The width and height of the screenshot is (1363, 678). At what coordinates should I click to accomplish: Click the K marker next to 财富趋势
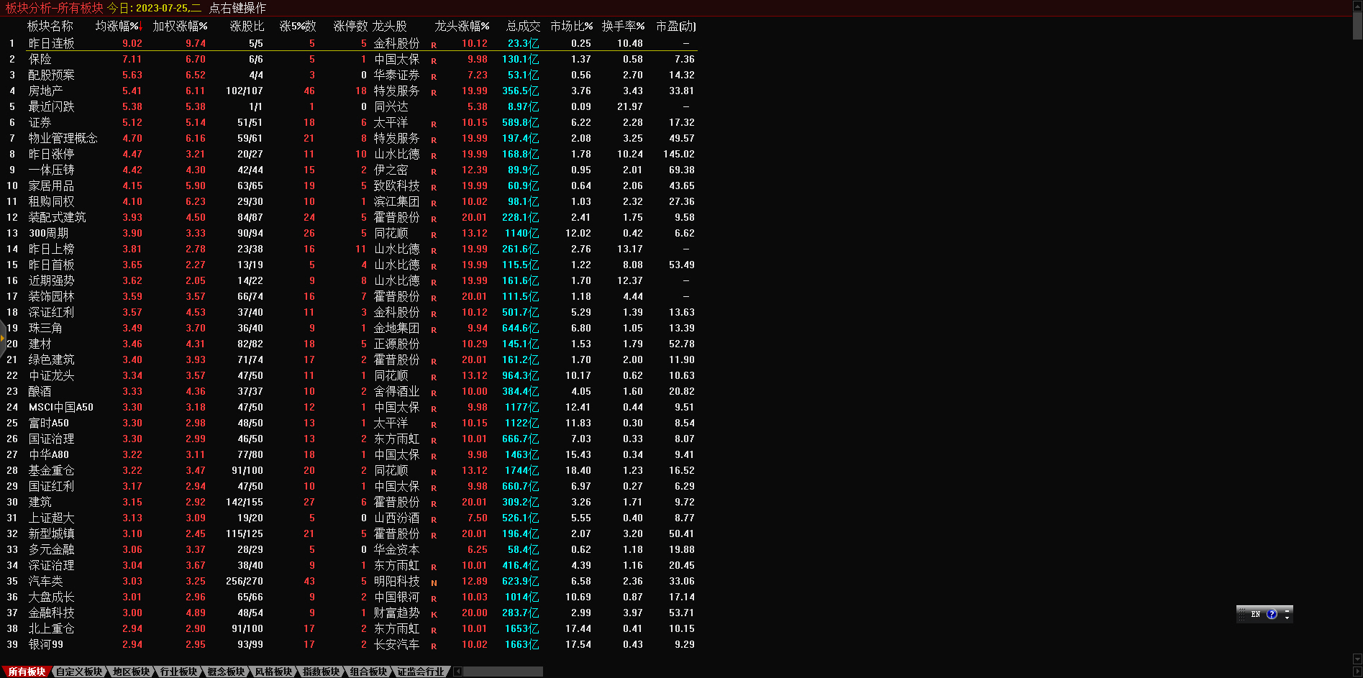tap(434, 614)
